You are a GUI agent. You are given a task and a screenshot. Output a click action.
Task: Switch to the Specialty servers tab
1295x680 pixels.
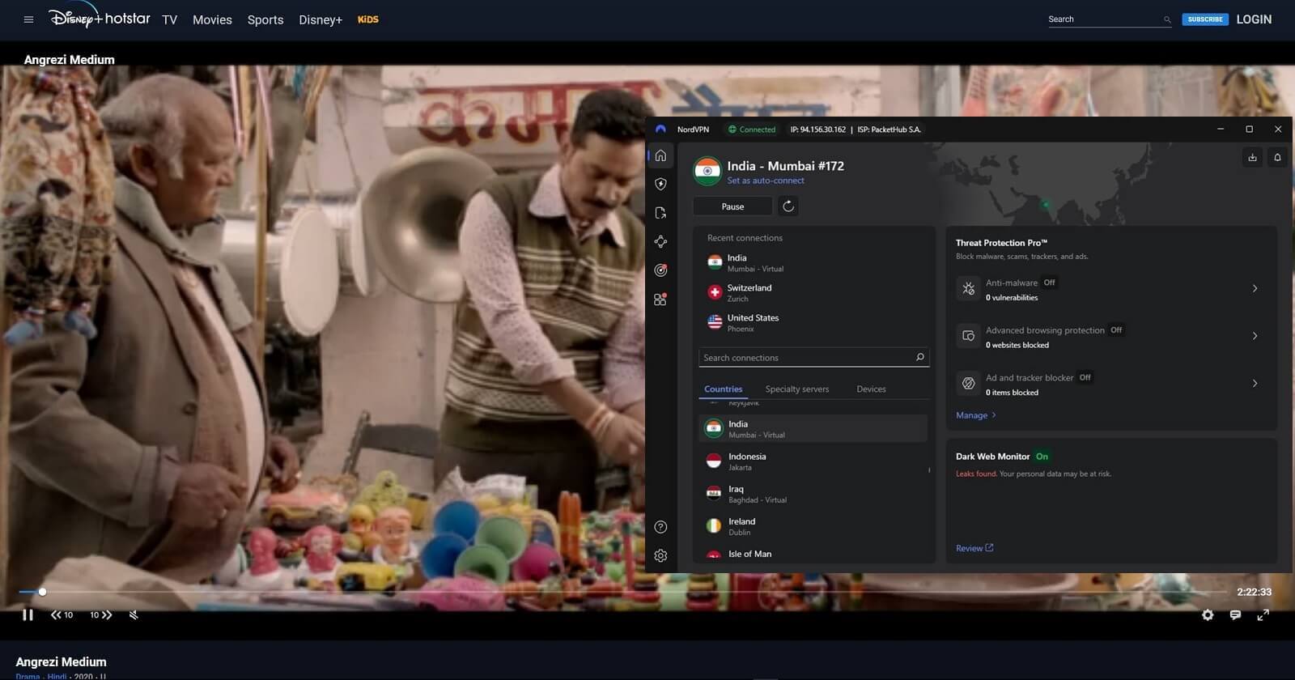coord(797,389)
